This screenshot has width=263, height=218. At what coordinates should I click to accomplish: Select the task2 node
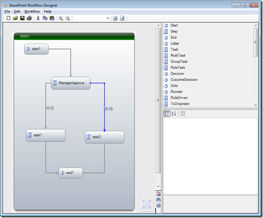pos(104,137)
